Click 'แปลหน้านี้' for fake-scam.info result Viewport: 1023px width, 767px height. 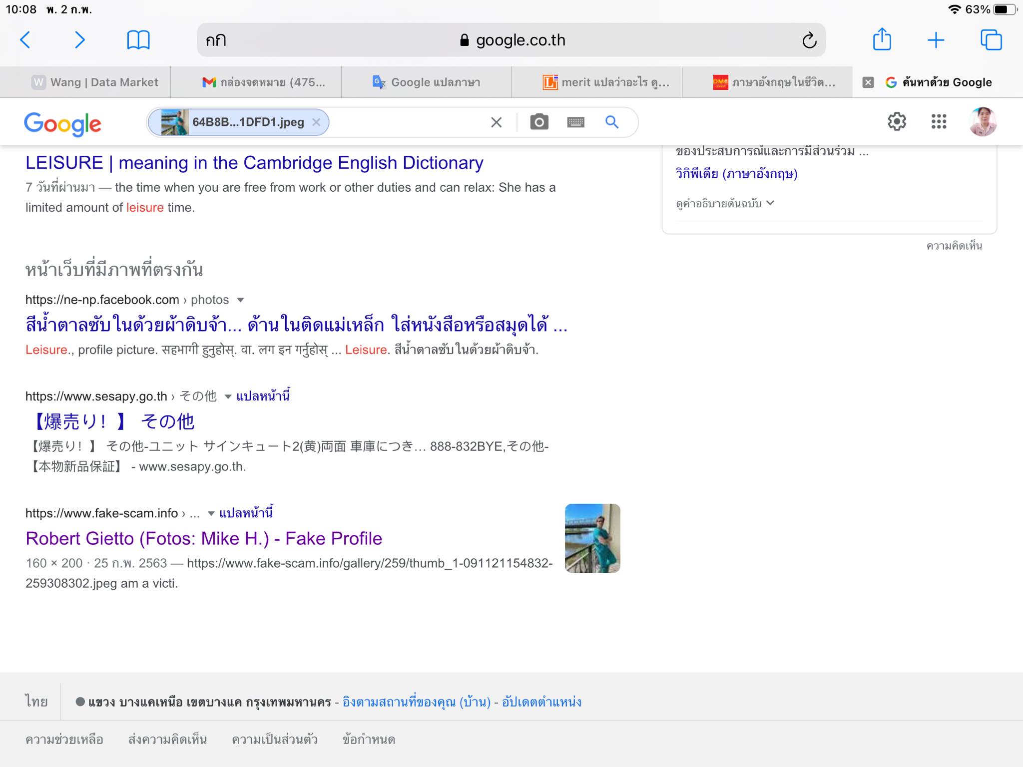click(x=246, y=513)
